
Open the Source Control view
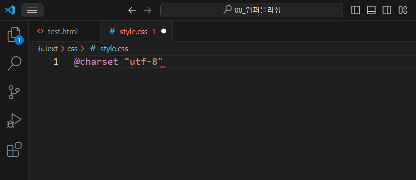coord(14,92)
